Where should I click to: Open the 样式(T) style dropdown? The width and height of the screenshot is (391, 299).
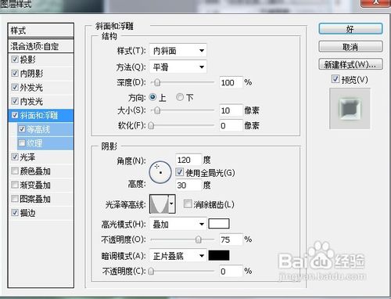click(x=178, y=51)
